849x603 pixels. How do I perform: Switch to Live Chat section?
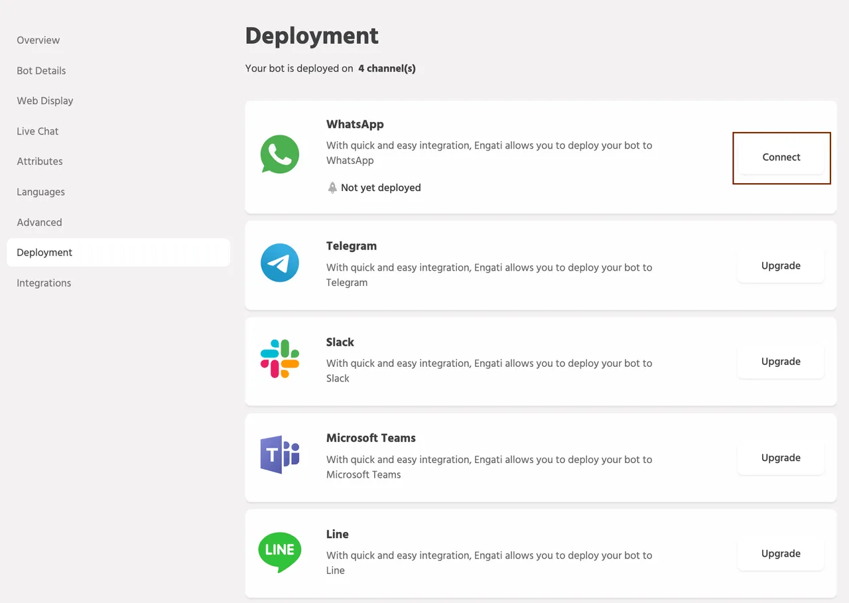pyautogui.click(x=37, y=131)
